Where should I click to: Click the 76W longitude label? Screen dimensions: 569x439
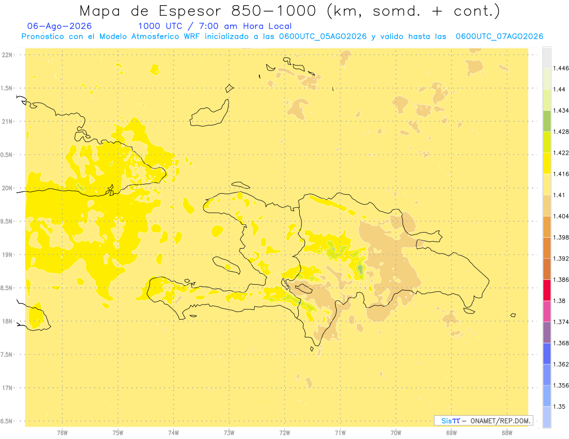pyautogui.click(x=62, y=433)
